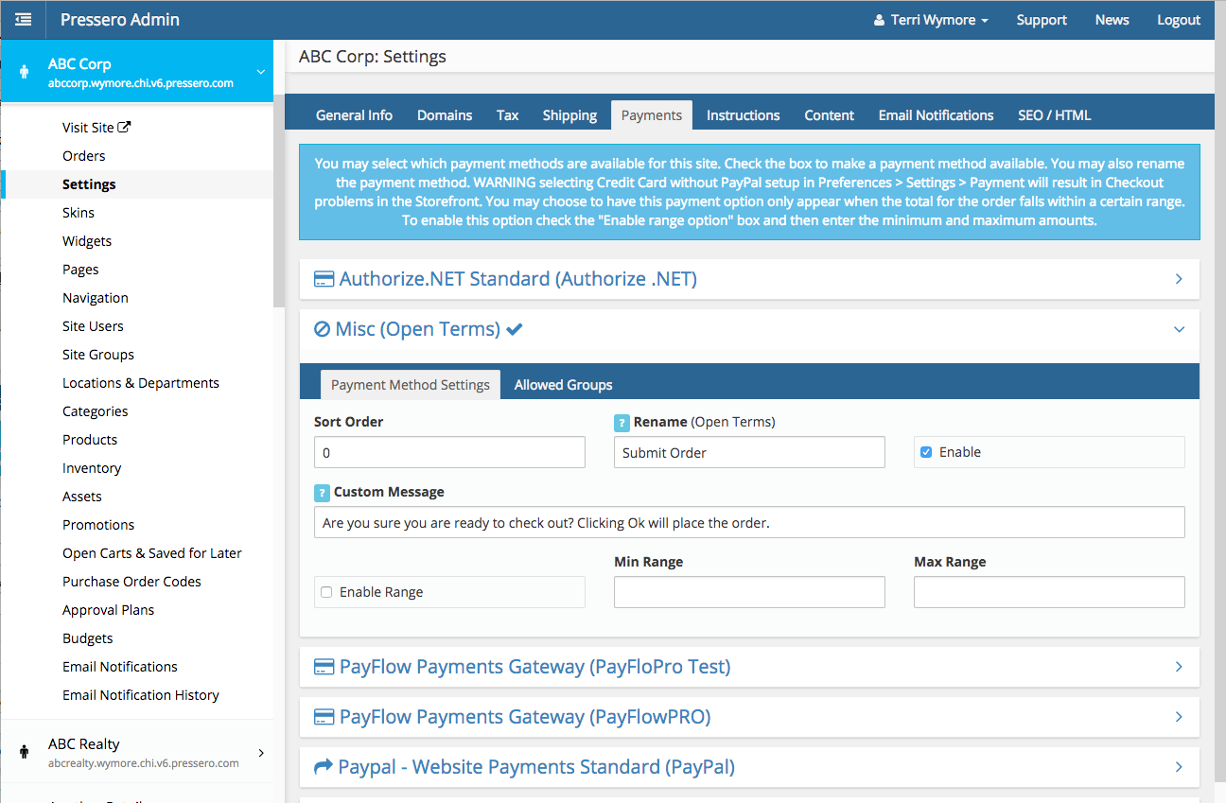This screenshot has height=803, width=1226.
Task: Open Approval Plans in the sidebar
Action: point(108,610)
